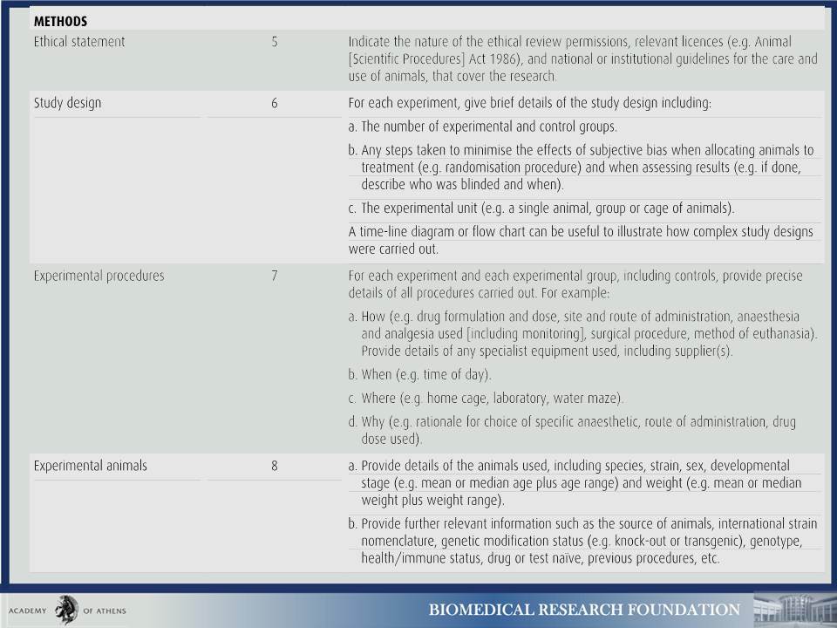This screenshot has width=837, height=628.
Task: Click the 'Ethical statement' row label
Action: [79, 42]
